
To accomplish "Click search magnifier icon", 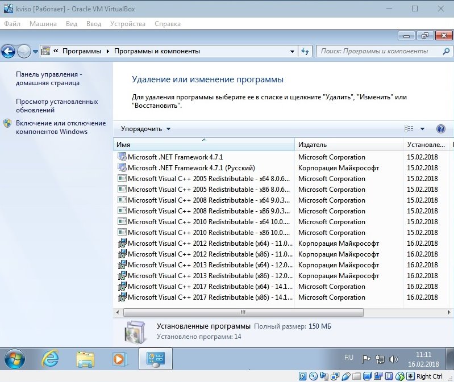I will pos(446,51).
